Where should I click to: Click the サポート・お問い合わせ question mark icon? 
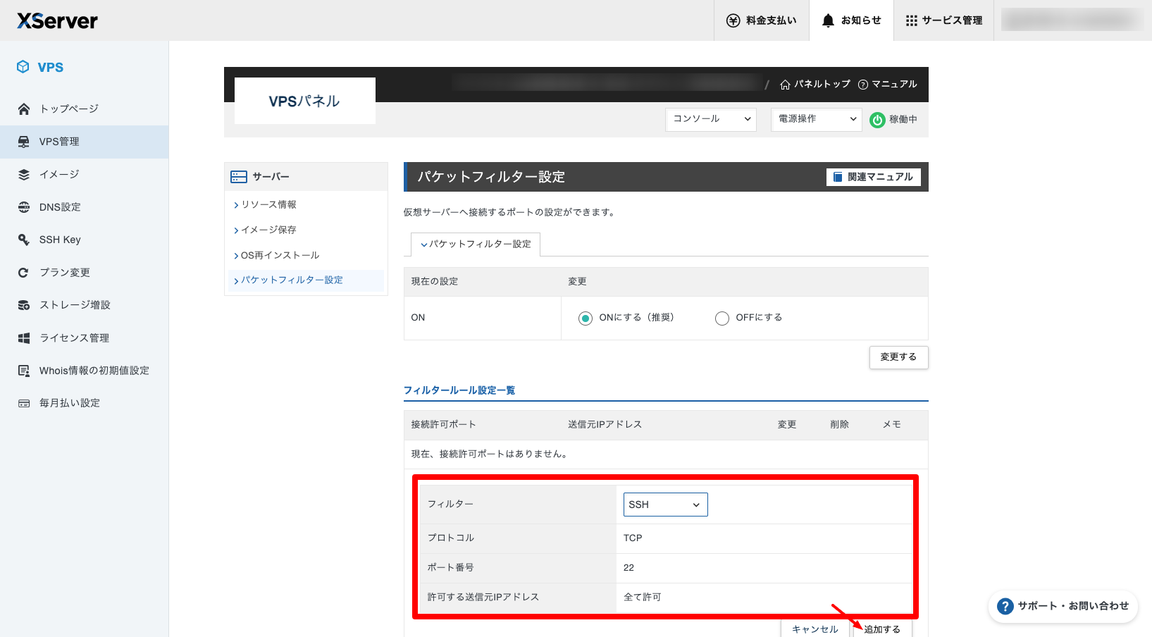[1005, 606]
